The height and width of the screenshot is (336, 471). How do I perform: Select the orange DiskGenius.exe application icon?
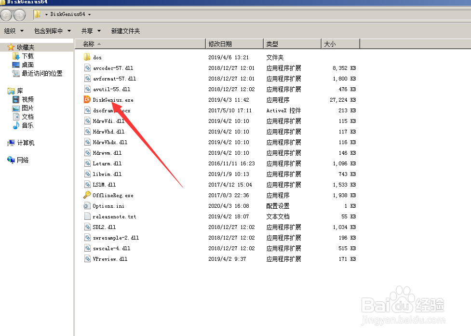87,99
